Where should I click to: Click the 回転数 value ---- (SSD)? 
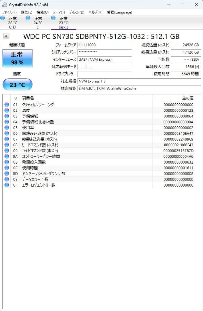click(x=185, y=60)
